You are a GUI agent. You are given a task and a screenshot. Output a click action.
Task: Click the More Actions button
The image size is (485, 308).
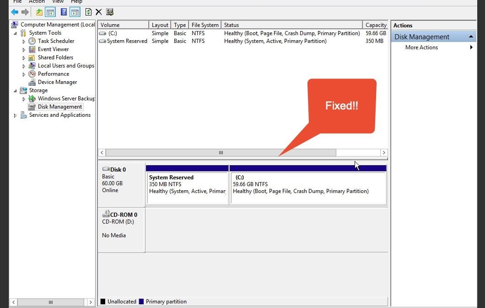(421, 47)
